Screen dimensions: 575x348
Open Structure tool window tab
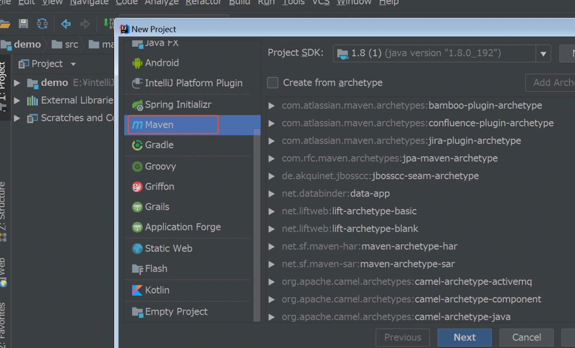(x=3, y=211)
